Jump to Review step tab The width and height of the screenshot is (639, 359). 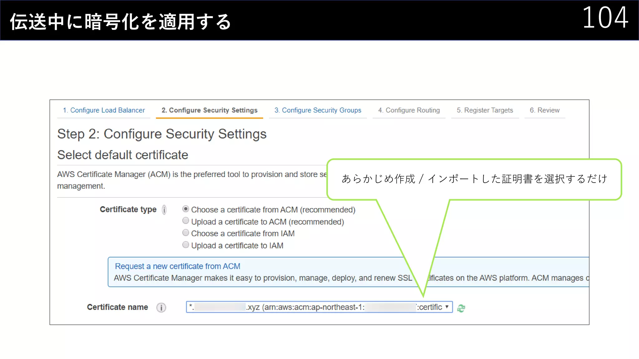click(544, 110)
